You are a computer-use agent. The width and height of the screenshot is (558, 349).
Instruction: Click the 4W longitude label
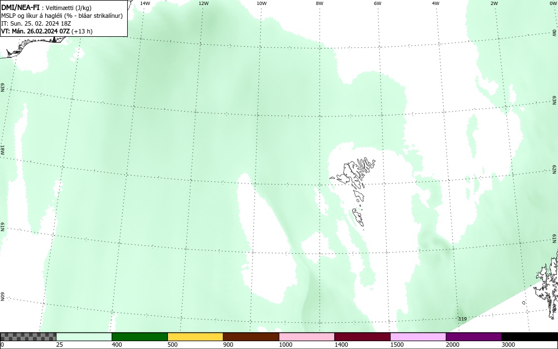[x=436, y=3]
